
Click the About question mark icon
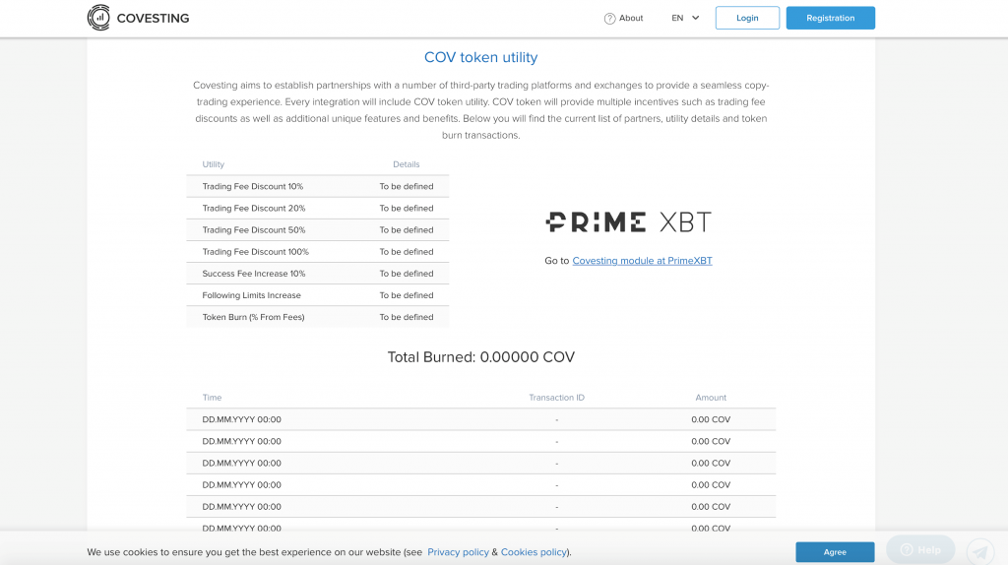click(609, 19)
